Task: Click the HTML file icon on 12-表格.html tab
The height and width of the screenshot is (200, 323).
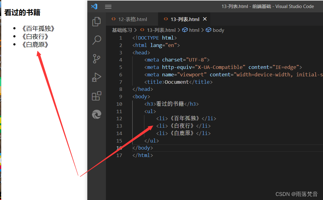Action: (114, 19)
